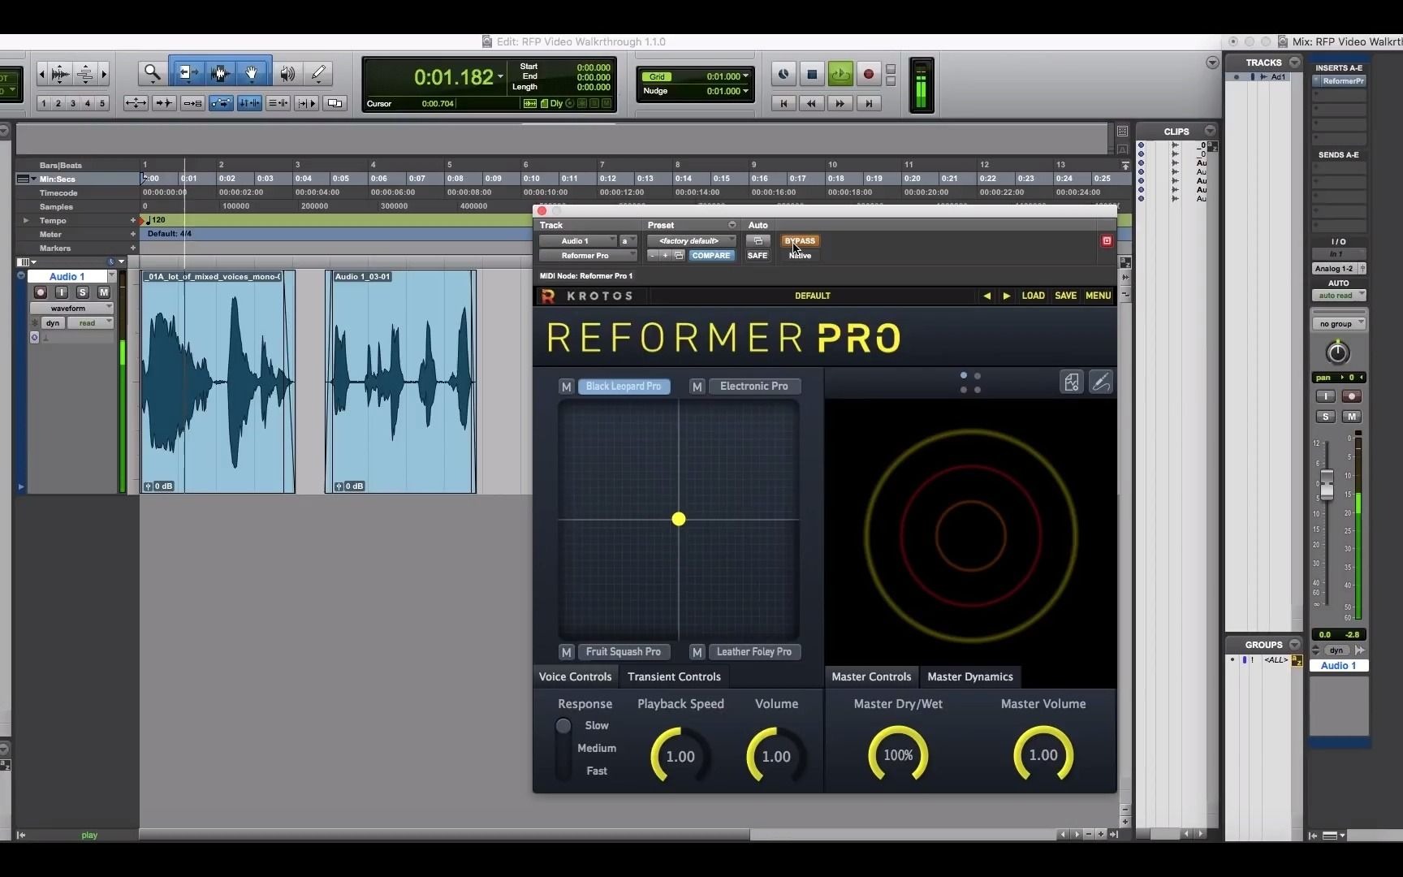Screen dimensions: 1403x877
Task: Click yellow XY pad position dot
Action: 679,519
